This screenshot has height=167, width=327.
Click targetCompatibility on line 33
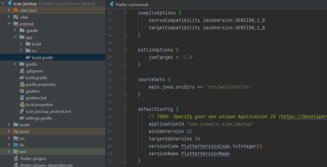[x=174, y=28]
